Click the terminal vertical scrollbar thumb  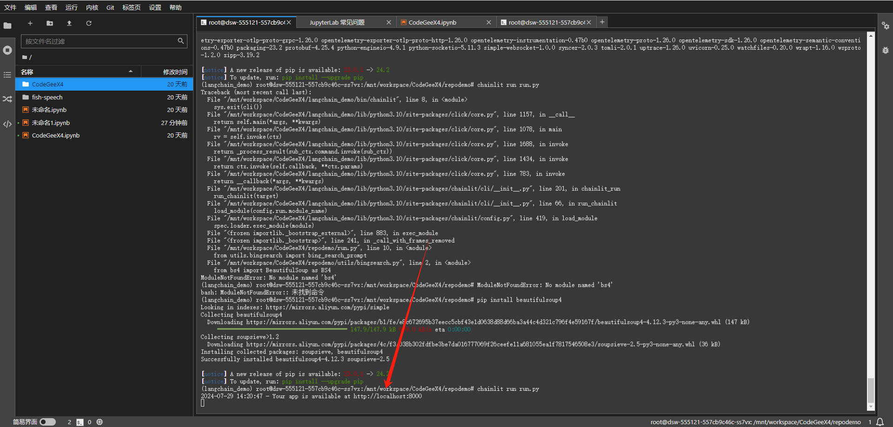click(871, 390)
